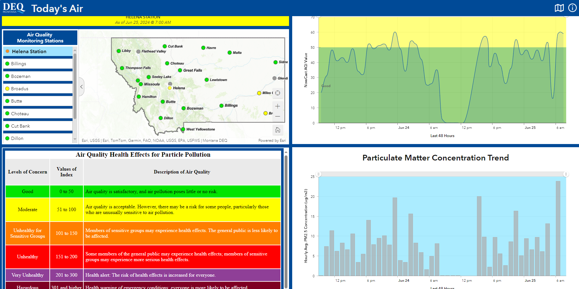Zoom in on the station map
Image resolution: width=579 pixels, height=289 pixels.
coord(278,106)
